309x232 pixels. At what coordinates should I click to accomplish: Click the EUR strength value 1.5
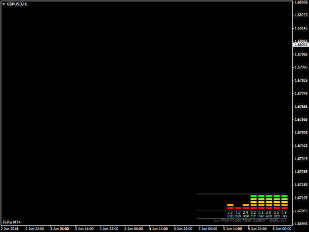tap(238, 213)
